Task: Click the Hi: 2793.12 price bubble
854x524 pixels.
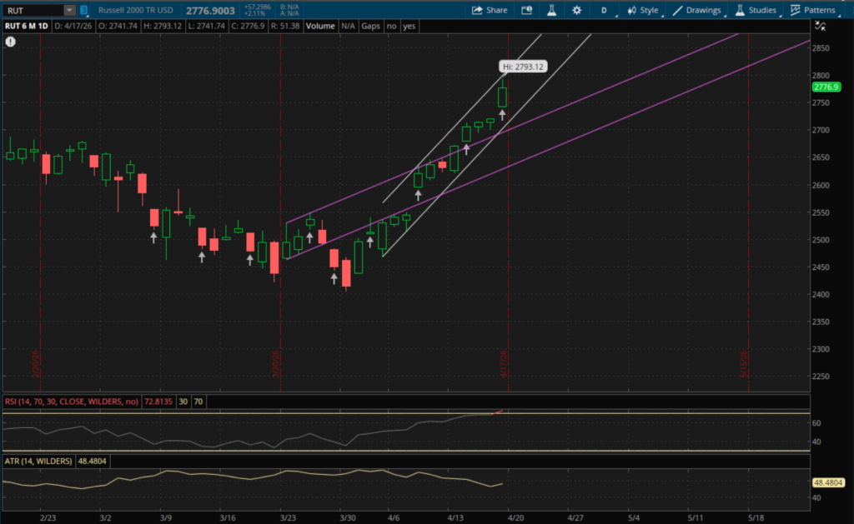Action: point(521,66)
